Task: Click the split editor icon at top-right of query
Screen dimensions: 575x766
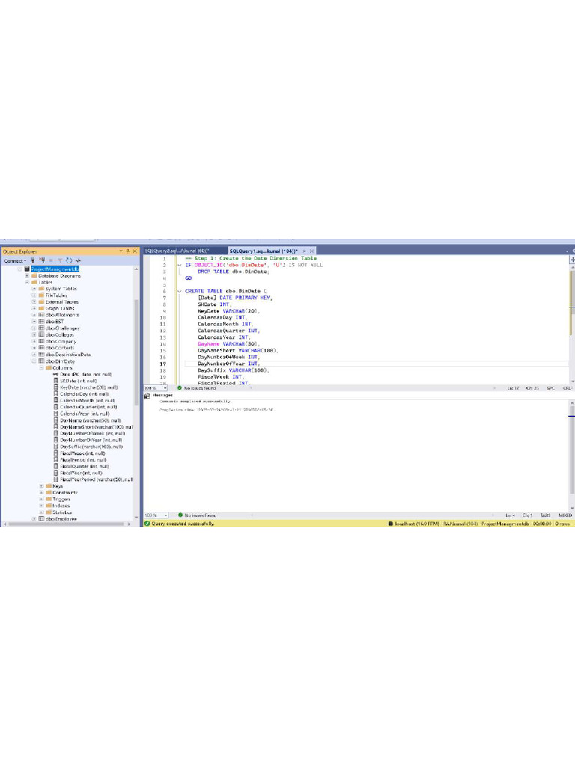Action: point(572,260)
